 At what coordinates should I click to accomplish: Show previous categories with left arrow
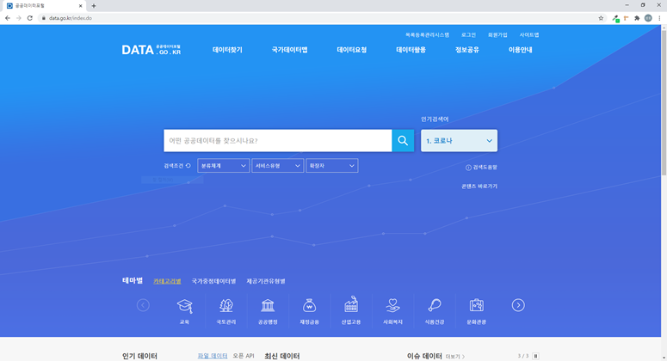[x=143, y=305]
